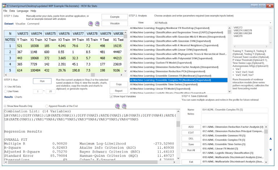The width and height of the screenshot is (278, 170).
Task: Switch to the Command tab
Action: [x=33, y=24]
